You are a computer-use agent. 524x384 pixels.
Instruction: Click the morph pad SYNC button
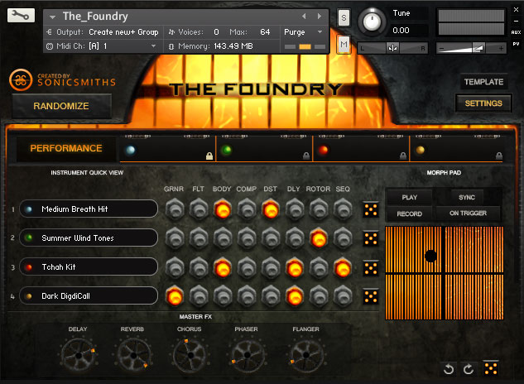tap(467, 197)
